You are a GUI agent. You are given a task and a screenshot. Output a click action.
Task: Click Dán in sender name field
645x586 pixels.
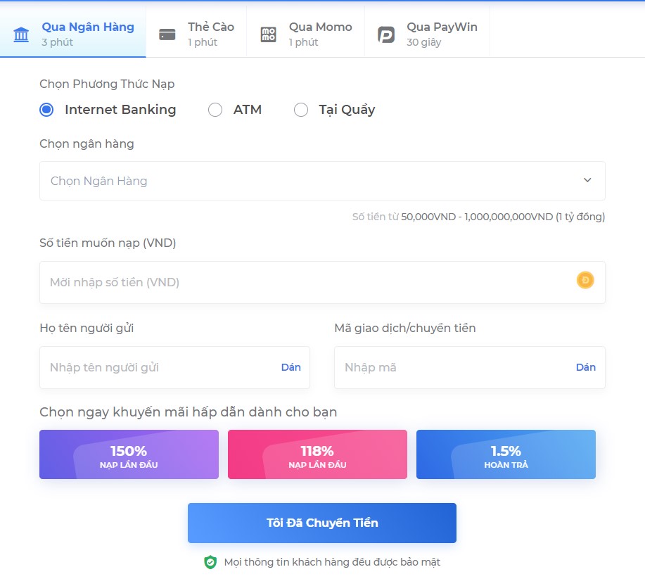click(290, 367)
